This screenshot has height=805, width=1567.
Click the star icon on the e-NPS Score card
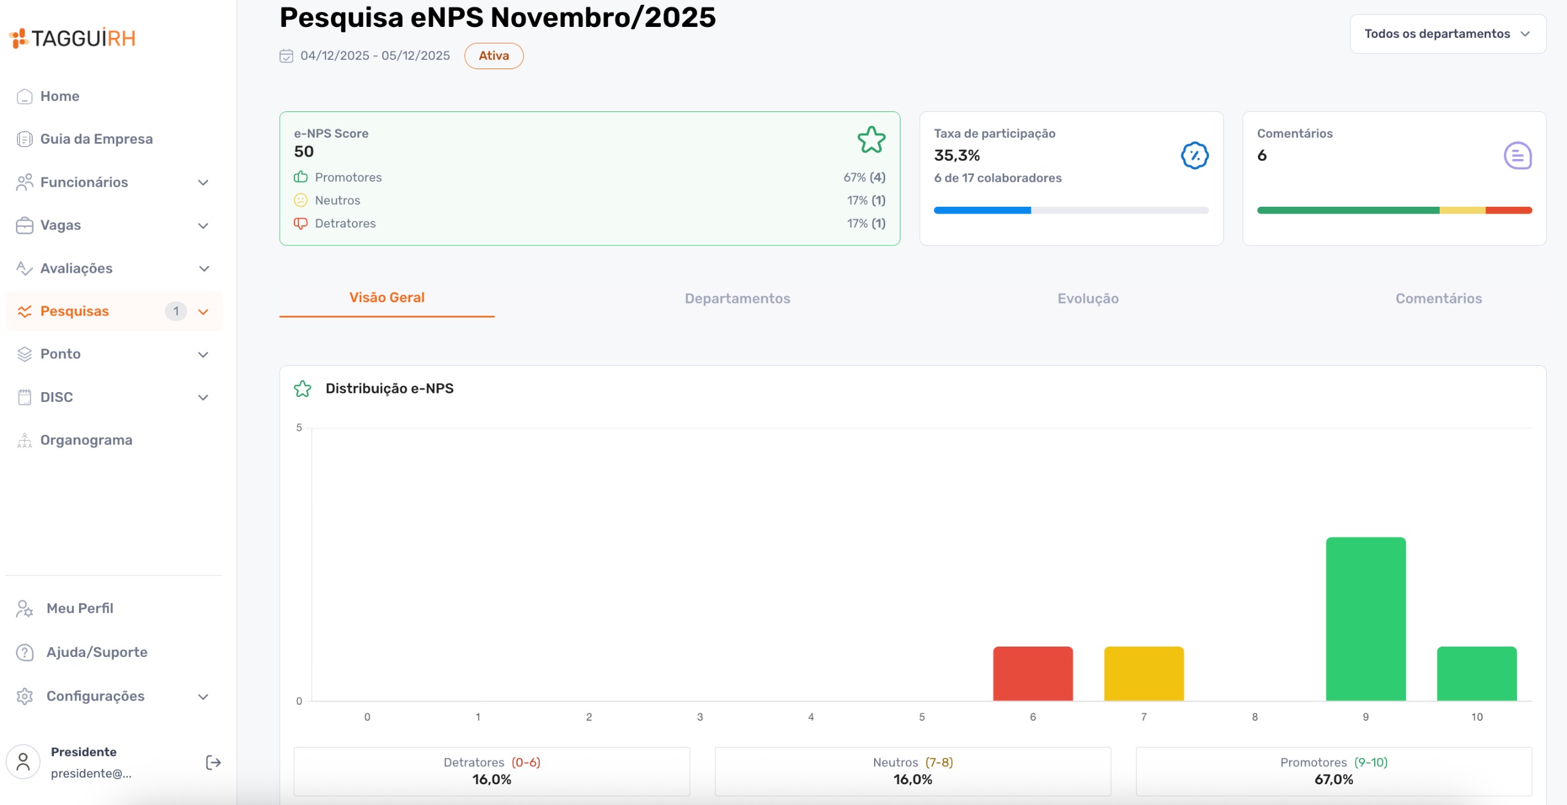pos(871,139)
